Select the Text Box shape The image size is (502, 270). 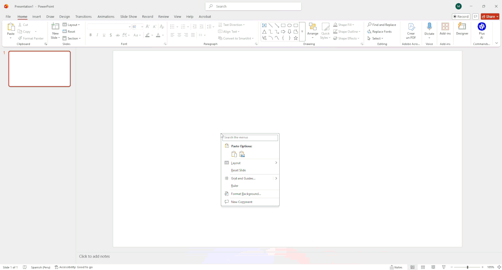pyautogui.click(x=264, y=25)
